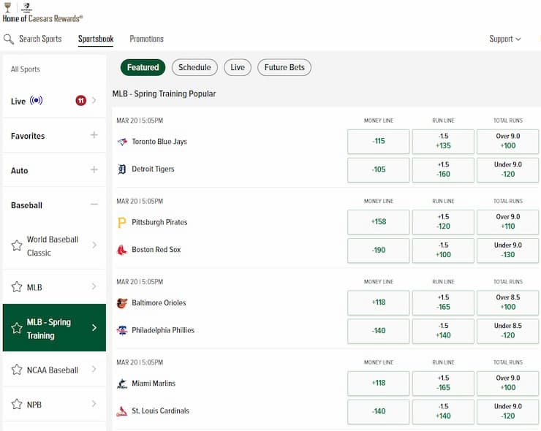Expand the Favorites section plus
Screen dimensions: 541x431
[x=94, y=135]
